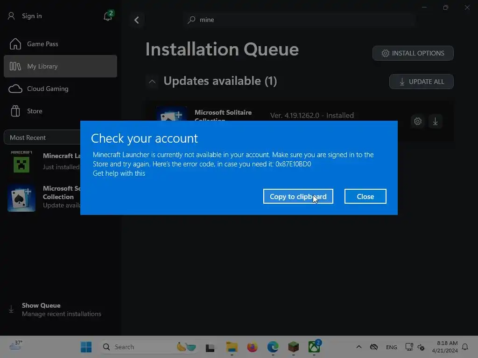This screenshot has width=478, height=358.
Task: Click the taskbar search highlight image icon
Action: 186,347
